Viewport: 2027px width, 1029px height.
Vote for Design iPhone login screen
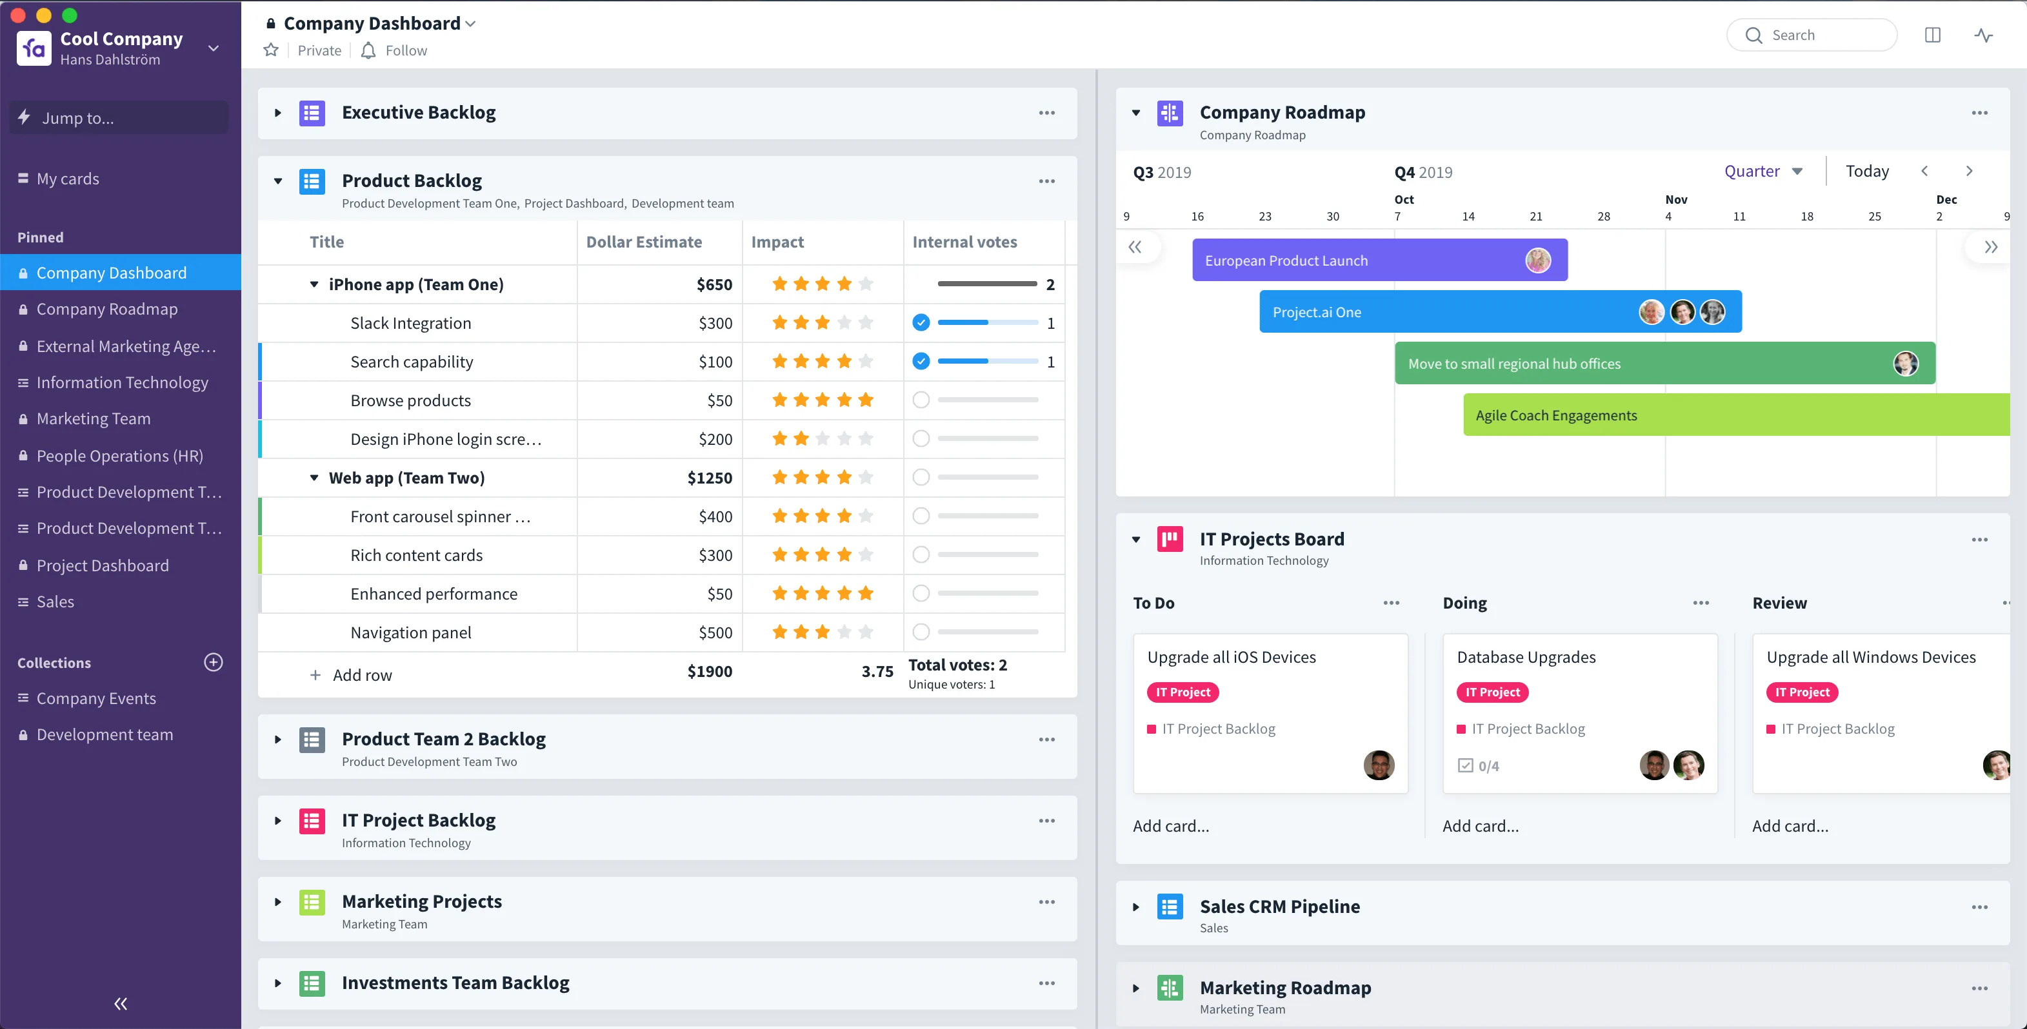coord(921,438)
